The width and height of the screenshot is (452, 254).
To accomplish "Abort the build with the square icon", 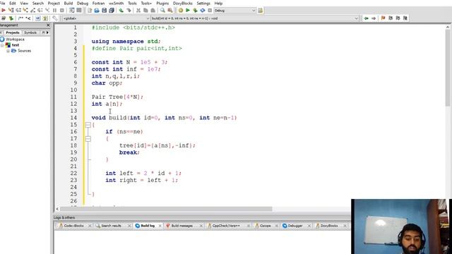I will (x=210, y=11).
